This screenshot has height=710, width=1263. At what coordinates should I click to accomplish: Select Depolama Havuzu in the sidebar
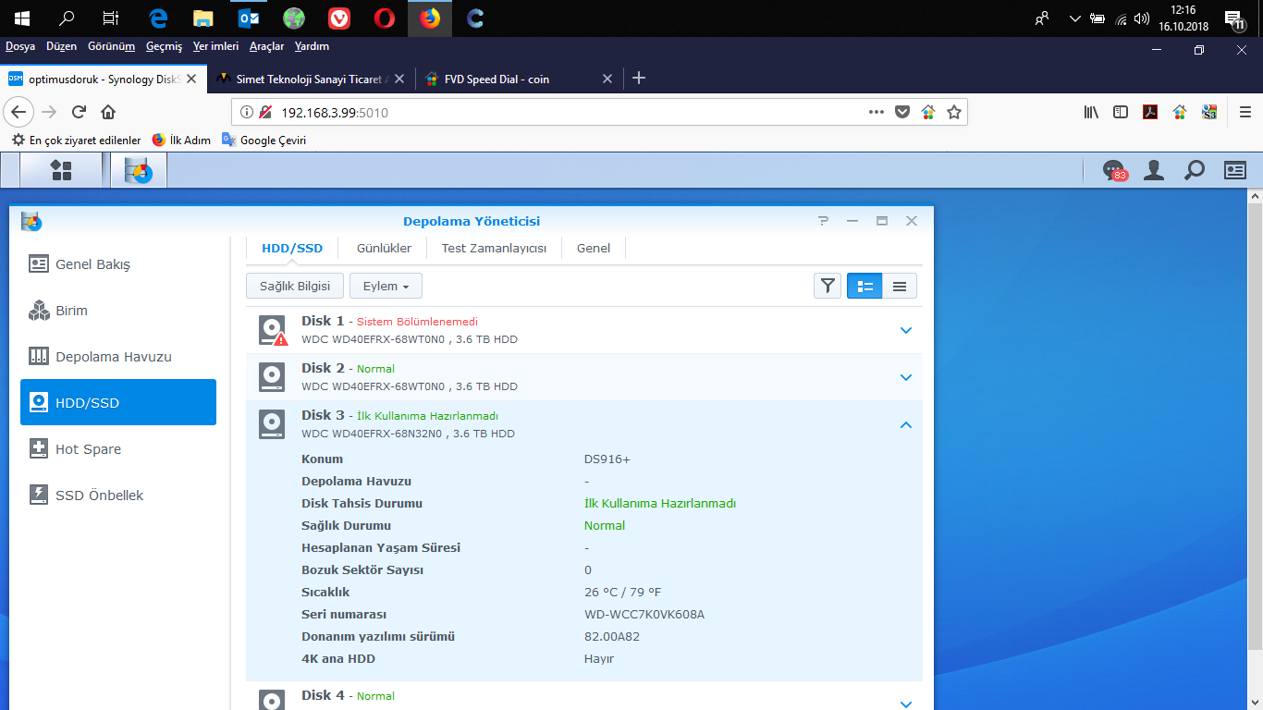pyautogui.click(x=114, y=357)
